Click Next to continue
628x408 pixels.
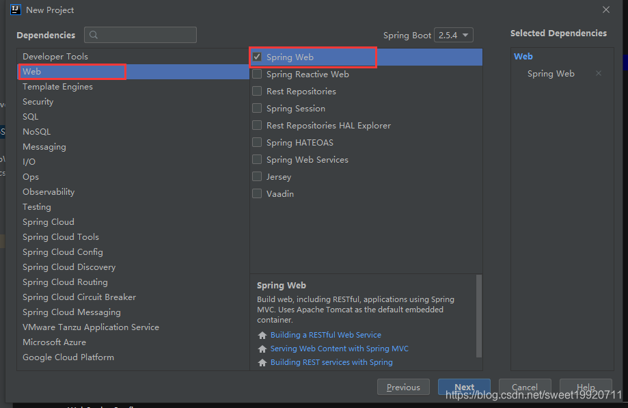pos(464,387)
